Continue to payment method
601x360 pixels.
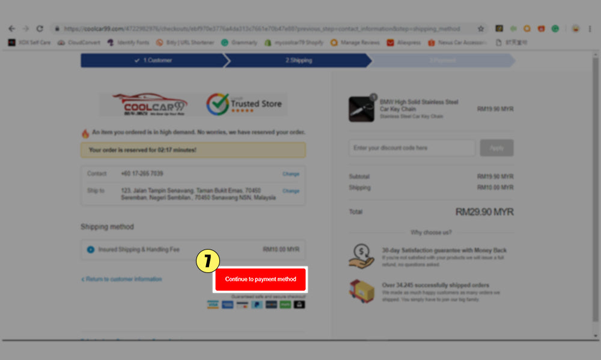coord(260,279)
